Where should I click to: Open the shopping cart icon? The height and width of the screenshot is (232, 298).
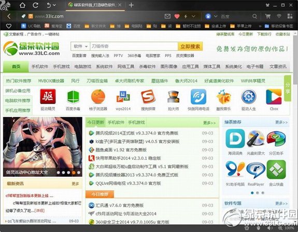click(268, 17)
